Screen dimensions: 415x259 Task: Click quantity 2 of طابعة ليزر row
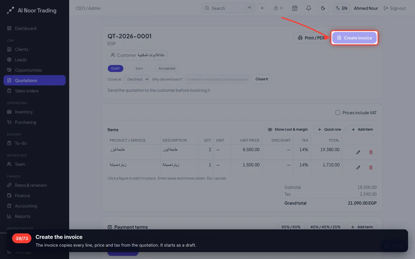pyautogui.click(x=210, y=150)
